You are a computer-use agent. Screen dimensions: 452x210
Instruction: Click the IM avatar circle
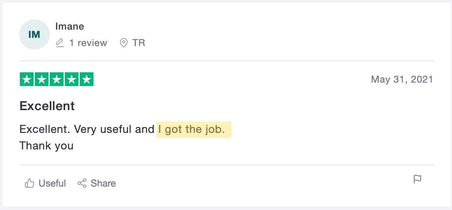34,34
